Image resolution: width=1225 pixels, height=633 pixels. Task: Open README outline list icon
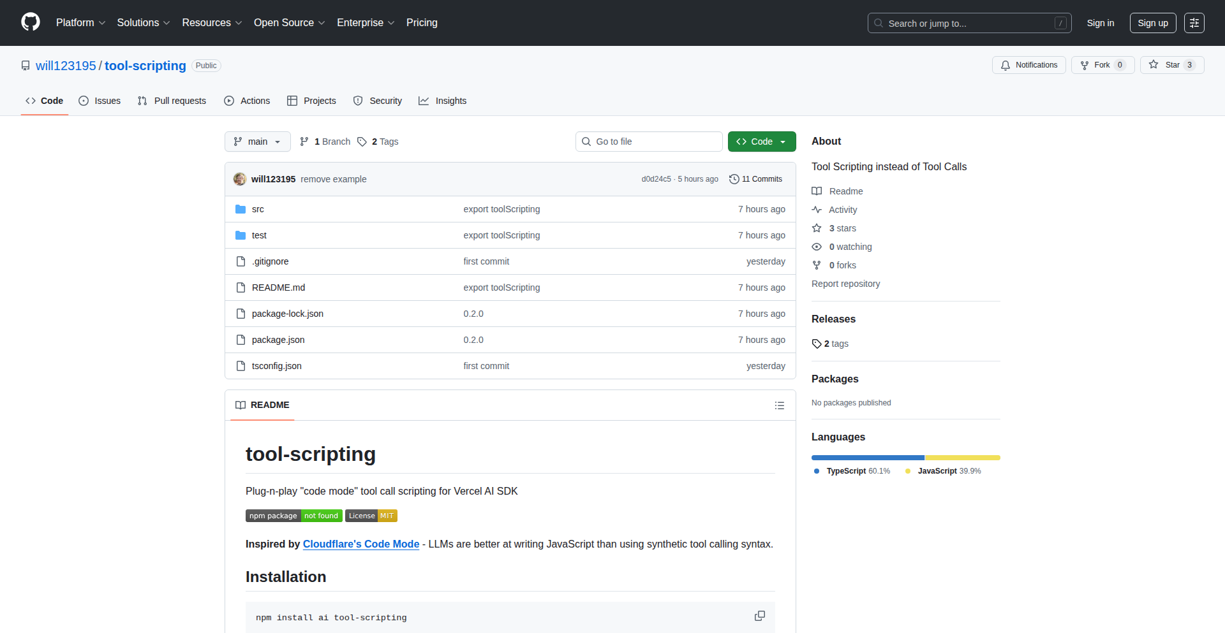coord(779,405)
